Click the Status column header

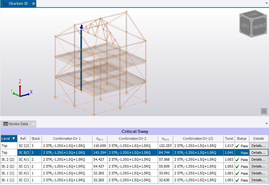(x=241, y=139)
